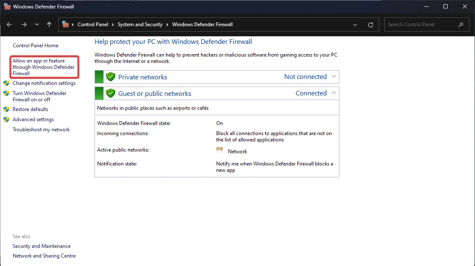
Task: Expand the chevron after Control Panel breadcrumb
Action: pos(113,24)
